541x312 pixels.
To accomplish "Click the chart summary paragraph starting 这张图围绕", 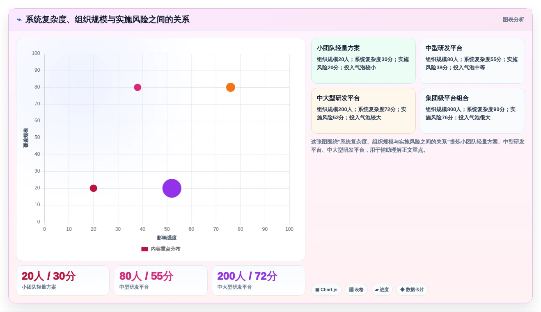I will click(x=418, y=146).
